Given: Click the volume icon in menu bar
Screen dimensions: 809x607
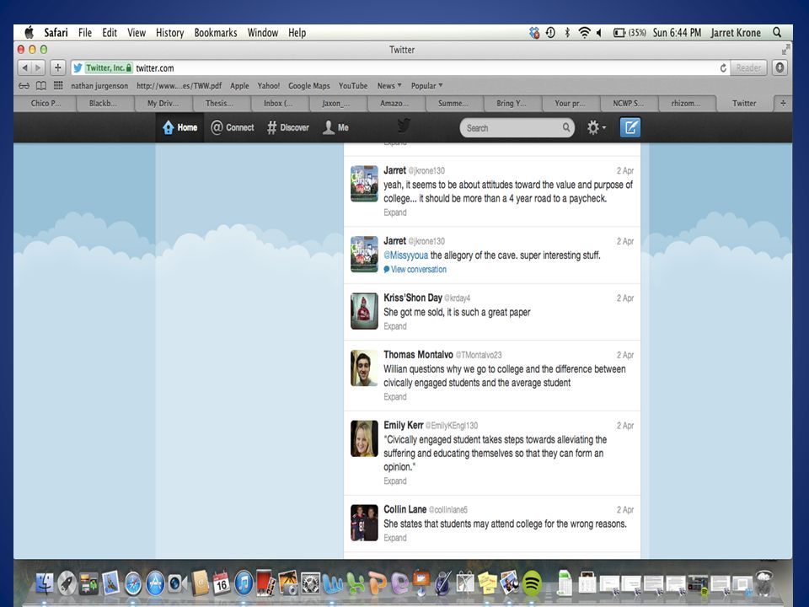Looking at the screenshot, I should pyautogui.click(x=599, y=33).
